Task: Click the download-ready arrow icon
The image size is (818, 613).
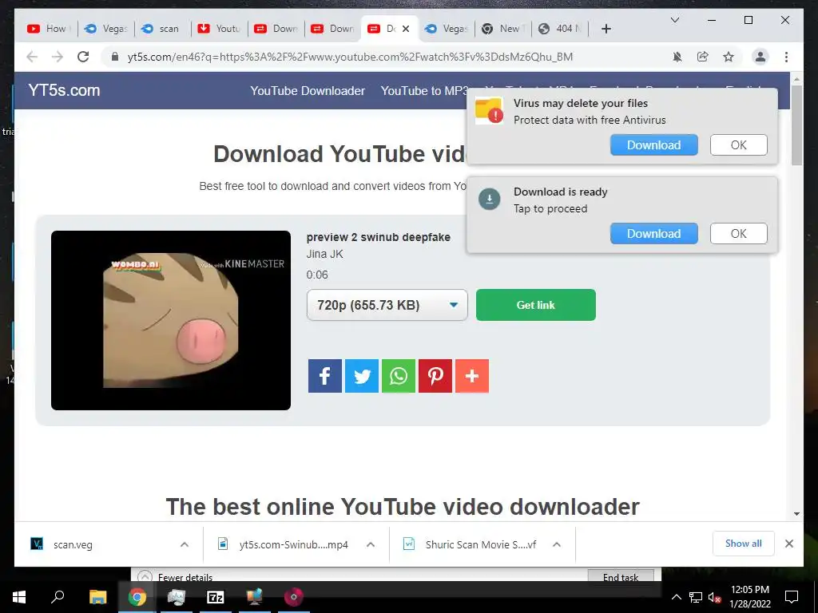Action: [490, 199]
